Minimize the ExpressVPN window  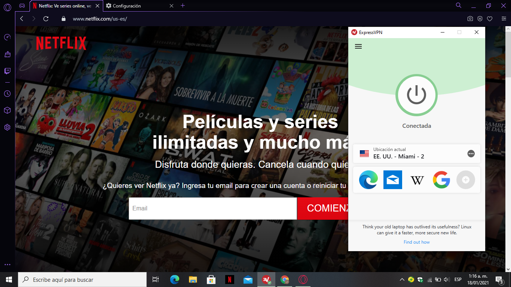click(x=442, y=33)
